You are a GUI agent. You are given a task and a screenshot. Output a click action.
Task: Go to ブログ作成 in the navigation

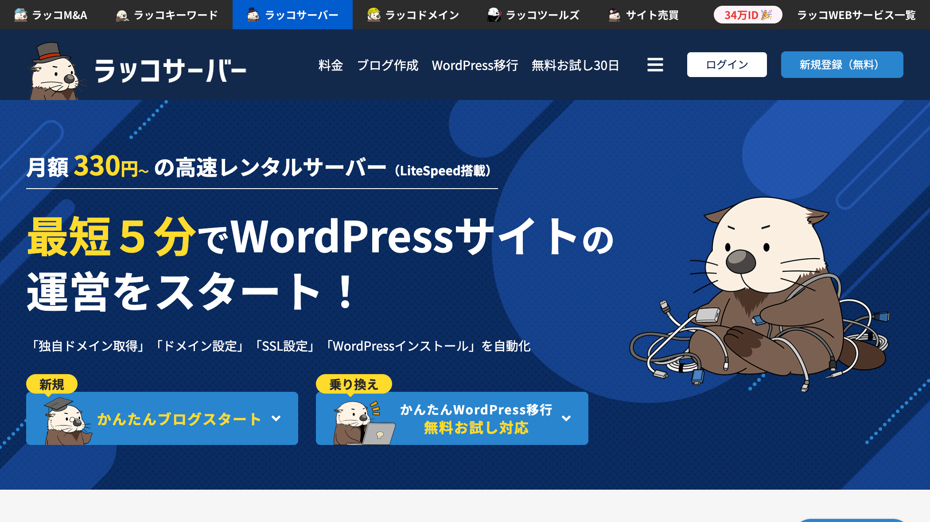[x=387, y=66]
